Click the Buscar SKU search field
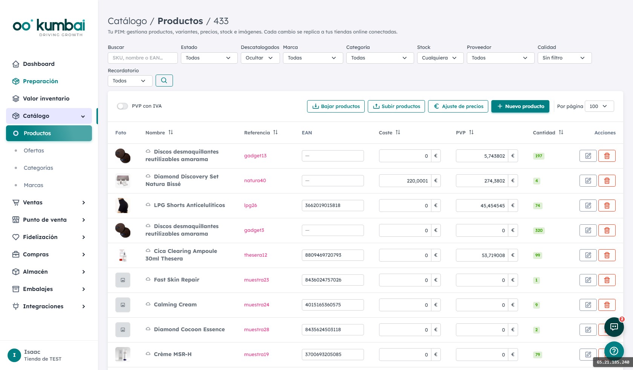 click(x=143, y=58)
